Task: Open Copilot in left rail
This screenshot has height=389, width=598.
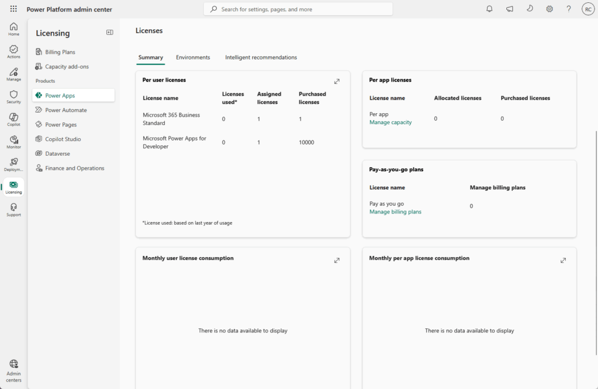Action: tap(14, 119)
